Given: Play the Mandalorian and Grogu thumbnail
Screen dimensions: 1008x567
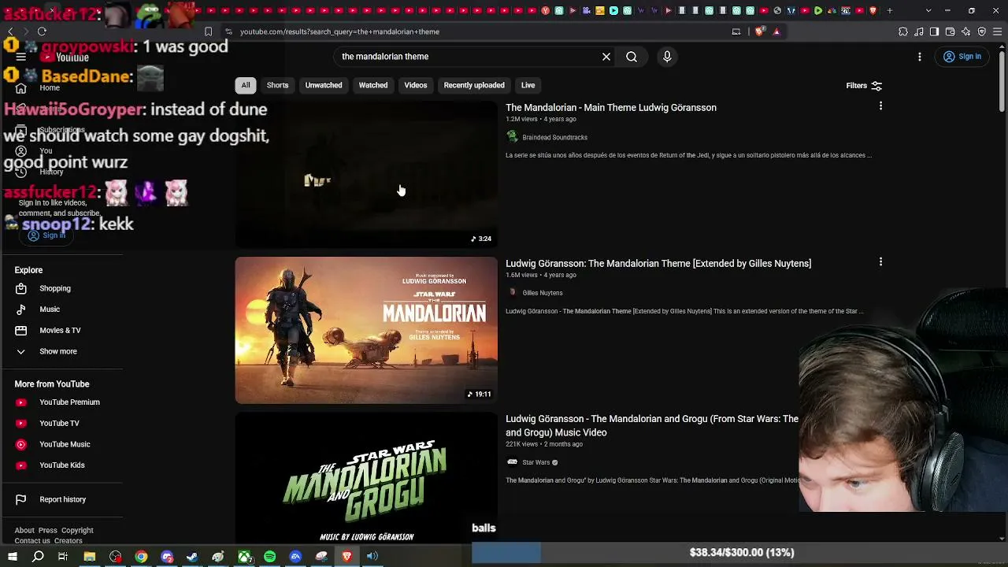Looking at the screenshot, I should [366, 478].
